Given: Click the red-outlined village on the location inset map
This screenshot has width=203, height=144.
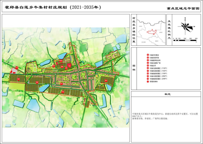Looking at the screenshot, I should tap(152, 32).
